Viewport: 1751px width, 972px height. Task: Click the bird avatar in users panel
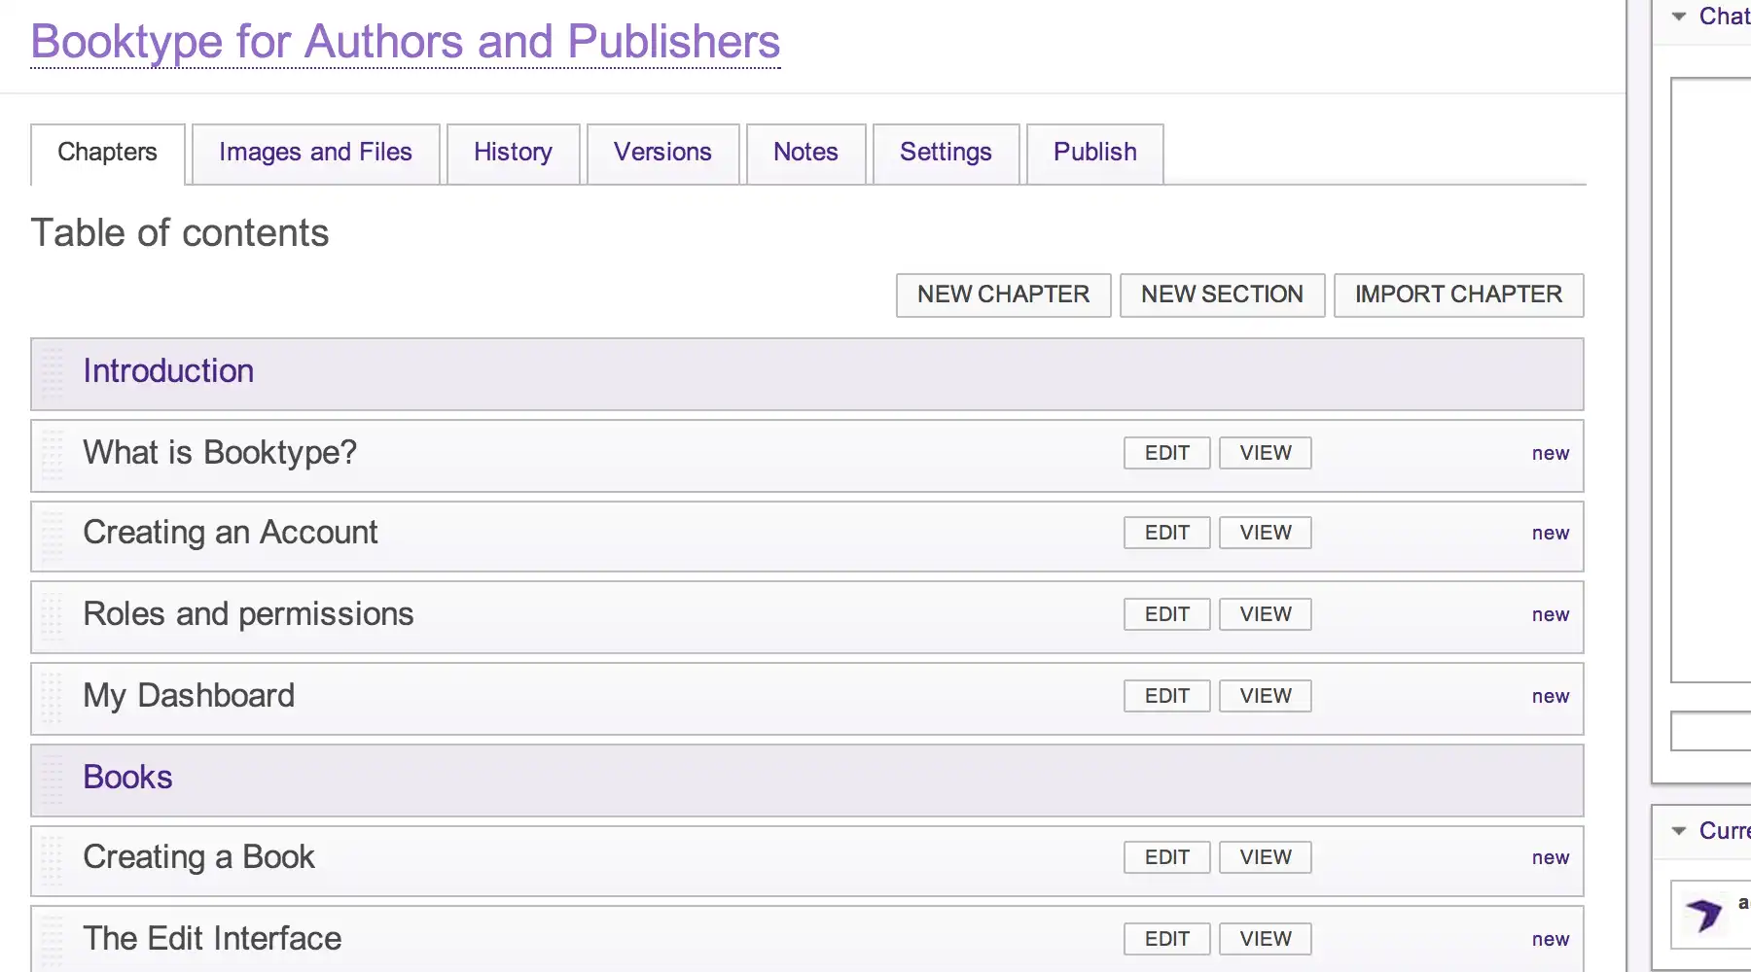click(1704, 915)
